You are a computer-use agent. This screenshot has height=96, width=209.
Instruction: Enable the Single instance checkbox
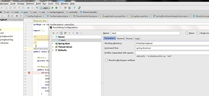198,33
